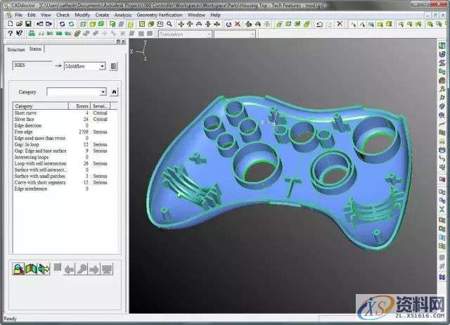The width and height of the screenshot is (450, 325).
Task: Switch to the Structure tab
Action: (x=15, y=50)
